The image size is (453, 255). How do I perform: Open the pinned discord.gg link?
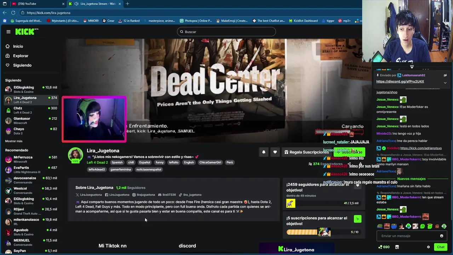pos(400,81)
